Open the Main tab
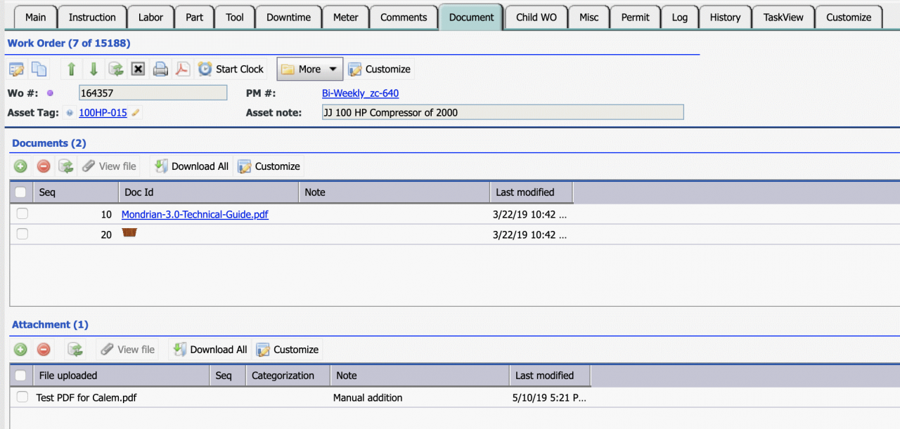 pyautogui.click(x=35, y=18)
